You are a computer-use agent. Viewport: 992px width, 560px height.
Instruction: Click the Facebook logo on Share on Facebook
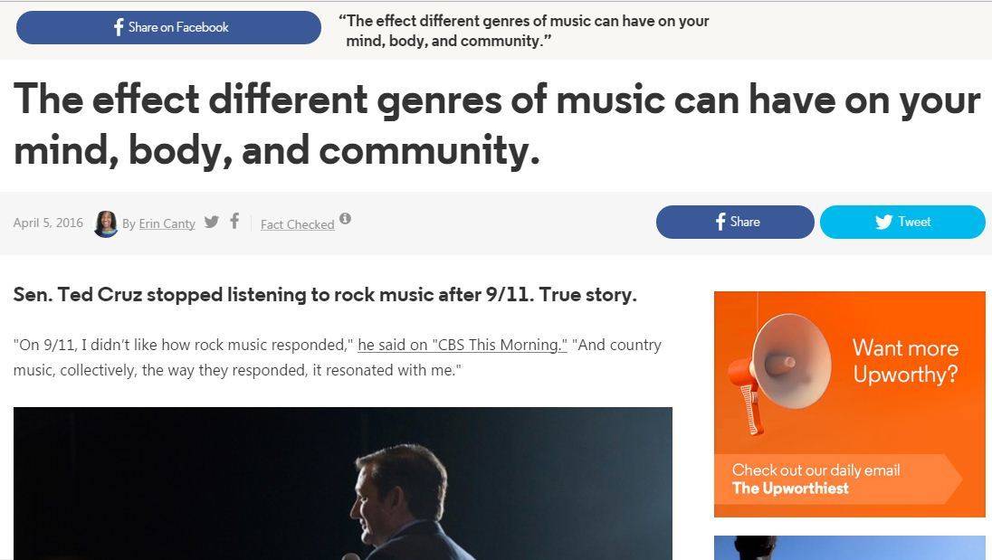tap(117, 27)
